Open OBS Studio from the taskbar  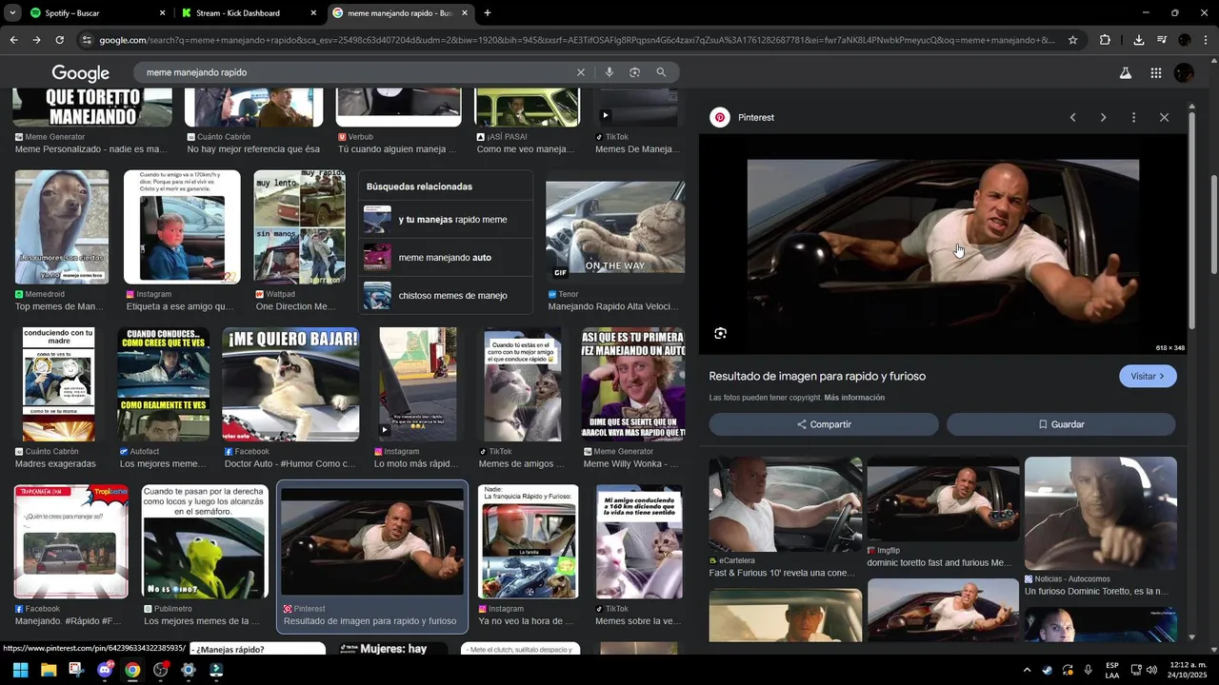pos(161,670)
